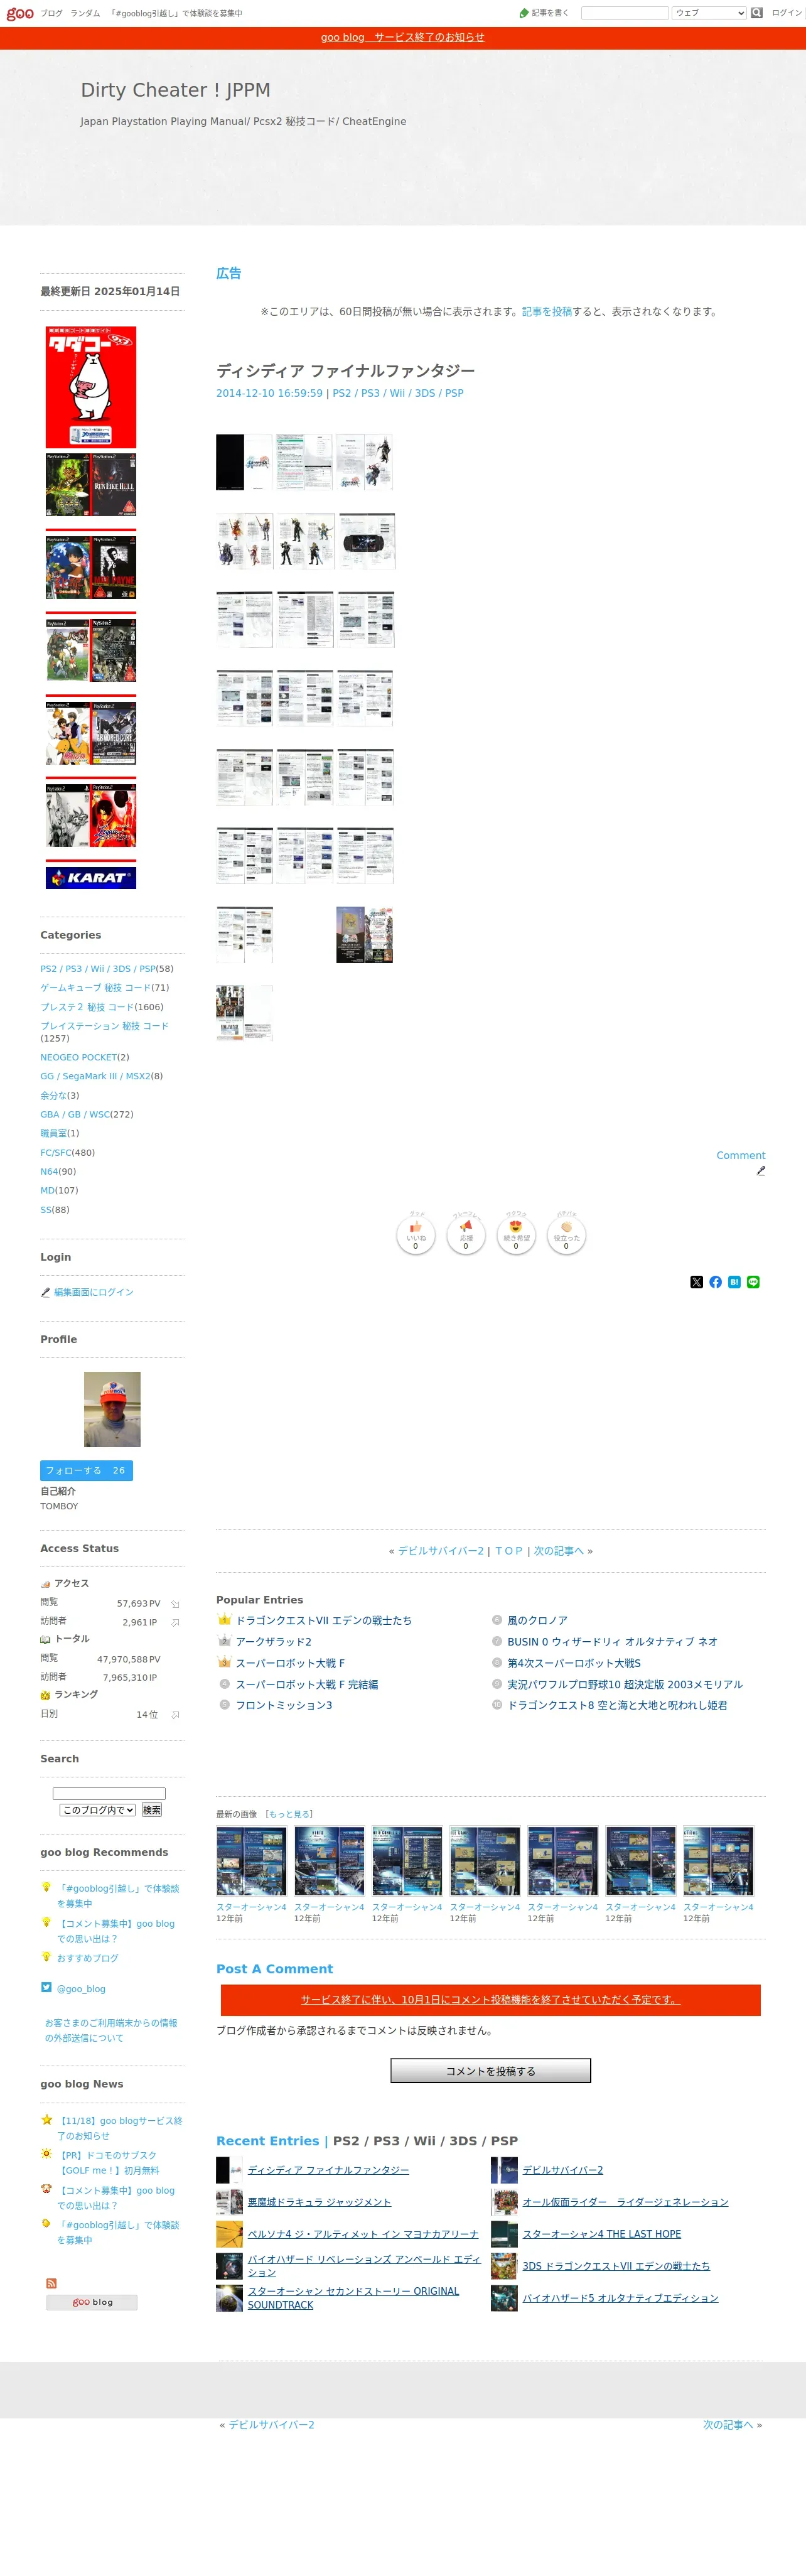Open the PSP console scan thumbnail

click(x=366, y=541)
